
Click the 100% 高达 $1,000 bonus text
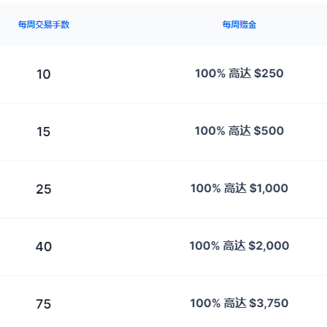point(239,188)
